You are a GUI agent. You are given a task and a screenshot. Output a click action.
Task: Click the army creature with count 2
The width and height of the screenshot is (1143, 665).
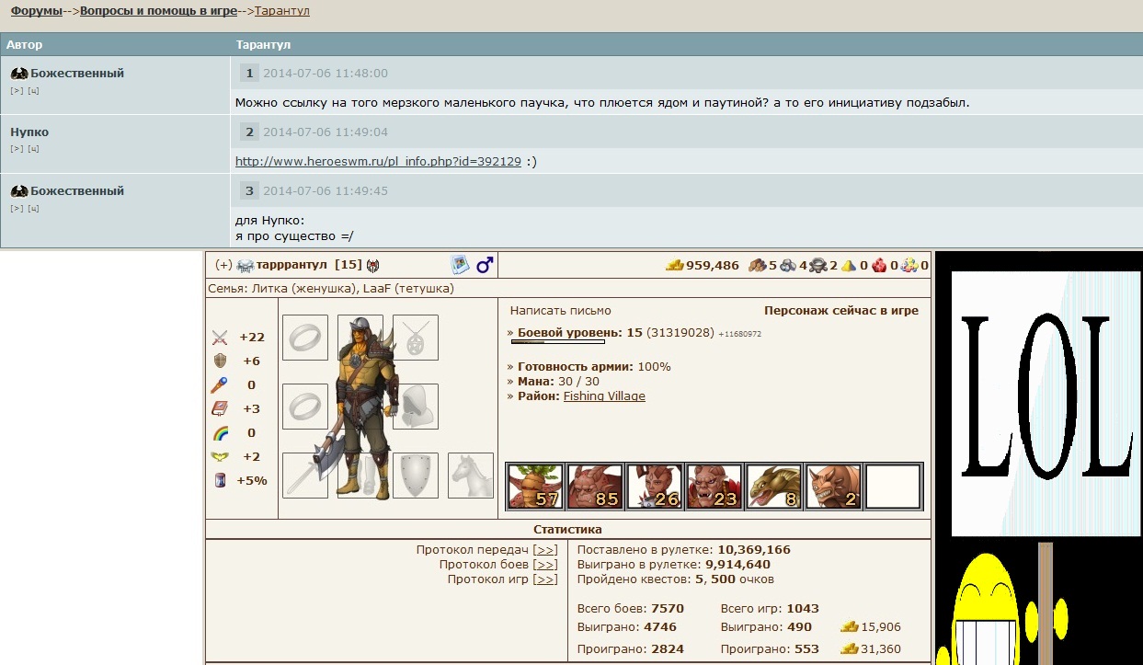[x=834, y=487]
